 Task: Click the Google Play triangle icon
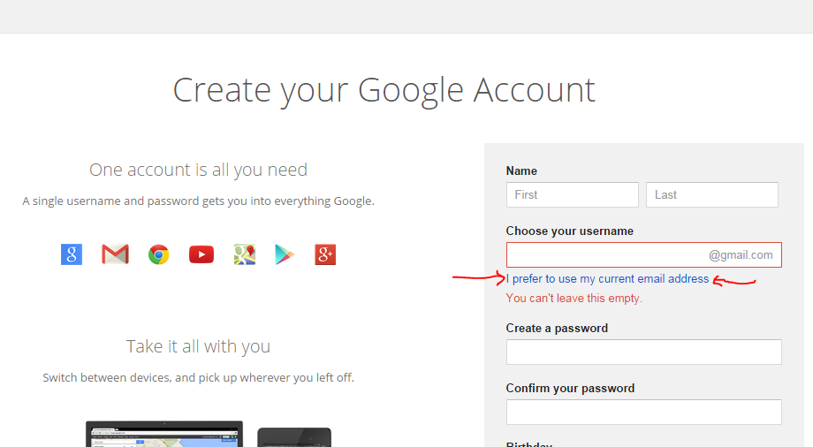tap(285, 255)
